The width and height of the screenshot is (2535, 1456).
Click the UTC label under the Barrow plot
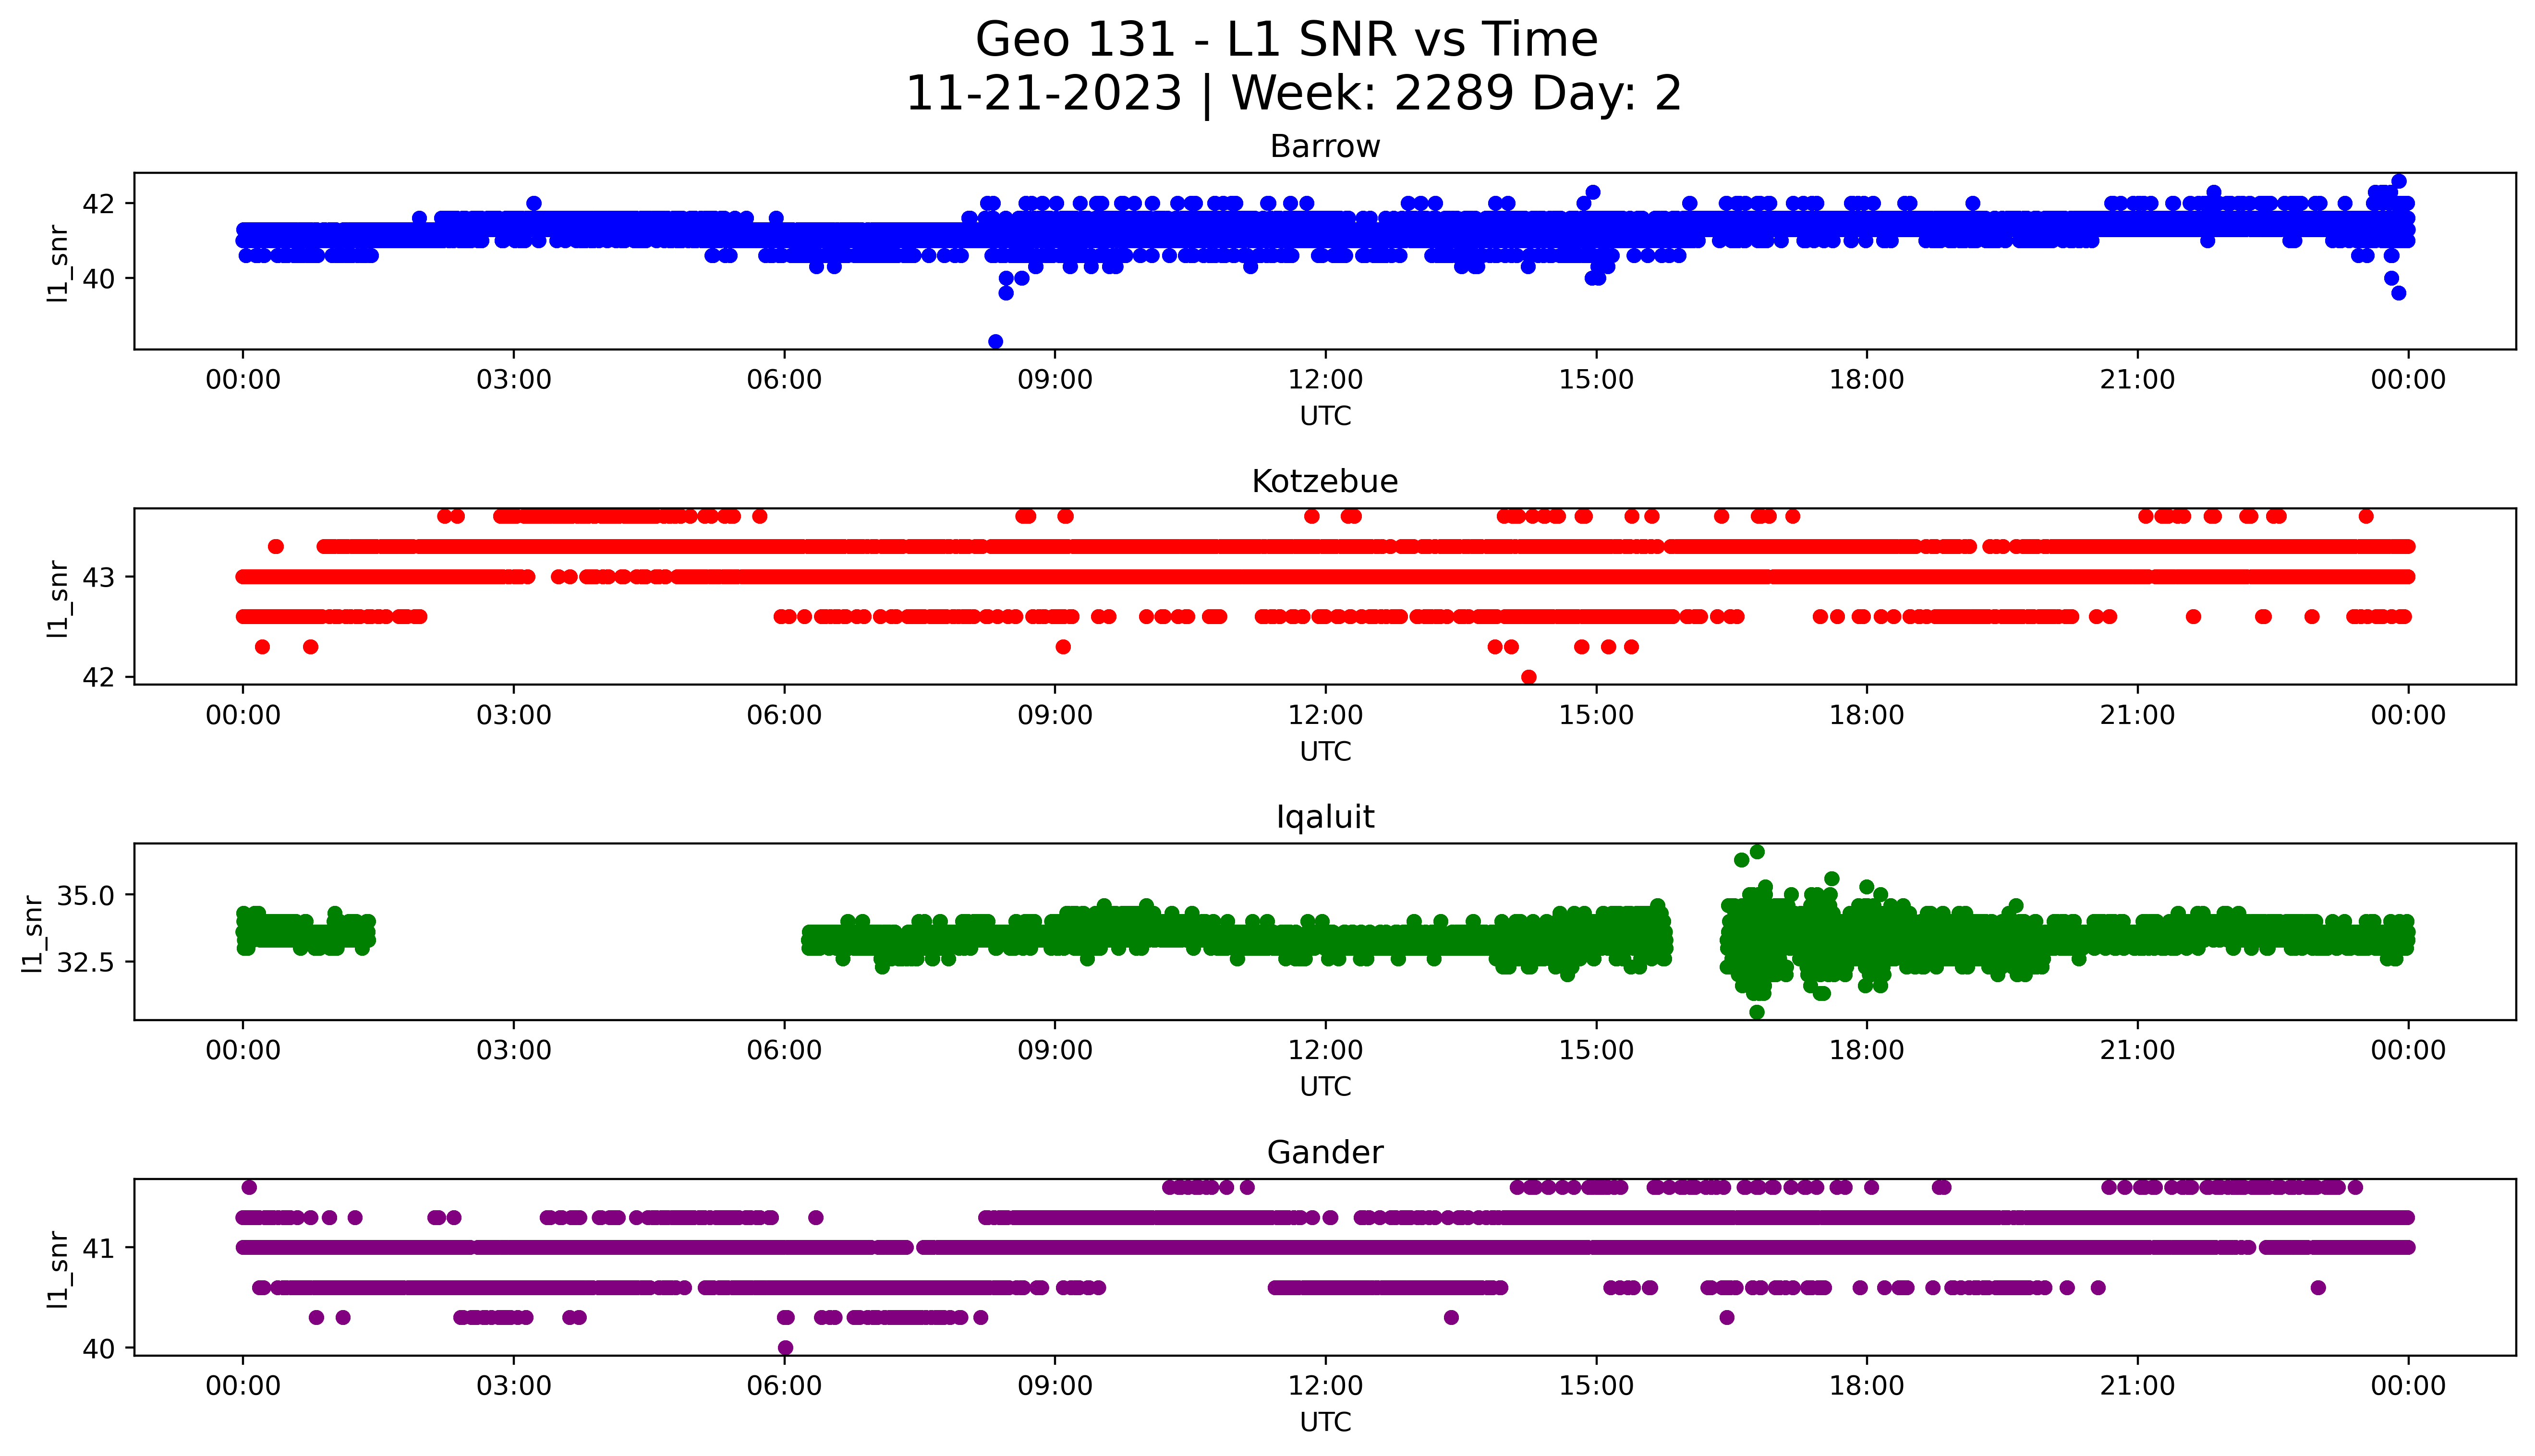coord(1325,416)
